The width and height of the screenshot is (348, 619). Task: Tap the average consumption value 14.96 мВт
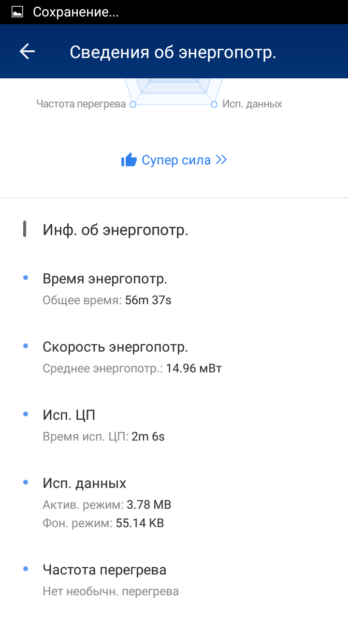point(194,368)
